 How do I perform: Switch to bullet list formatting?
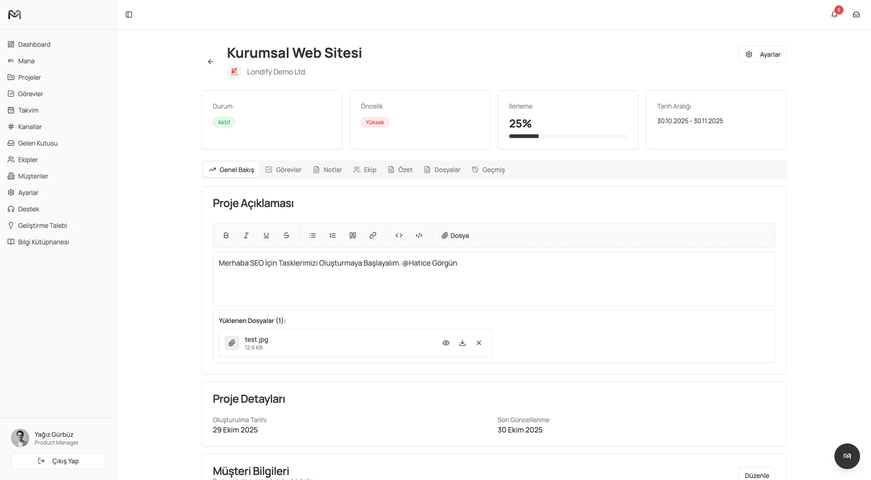(x=312, y=235)
